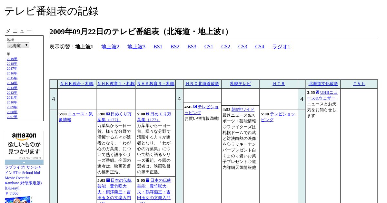Select year 2019年 in the menu
The height and width of the screenshot is (203, 387).
(12, 59)
